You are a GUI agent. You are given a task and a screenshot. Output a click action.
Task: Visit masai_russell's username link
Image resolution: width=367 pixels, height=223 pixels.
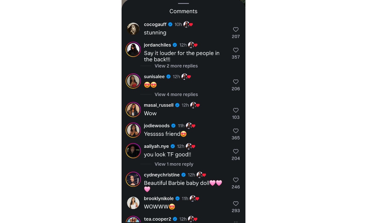(x=159, y=105)
